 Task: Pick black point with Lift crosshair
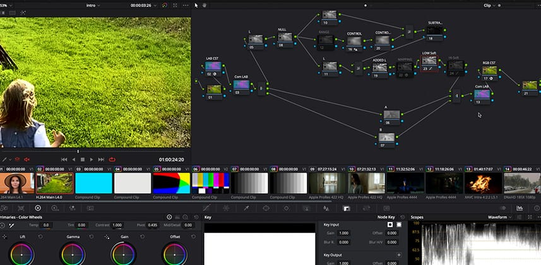5,237
